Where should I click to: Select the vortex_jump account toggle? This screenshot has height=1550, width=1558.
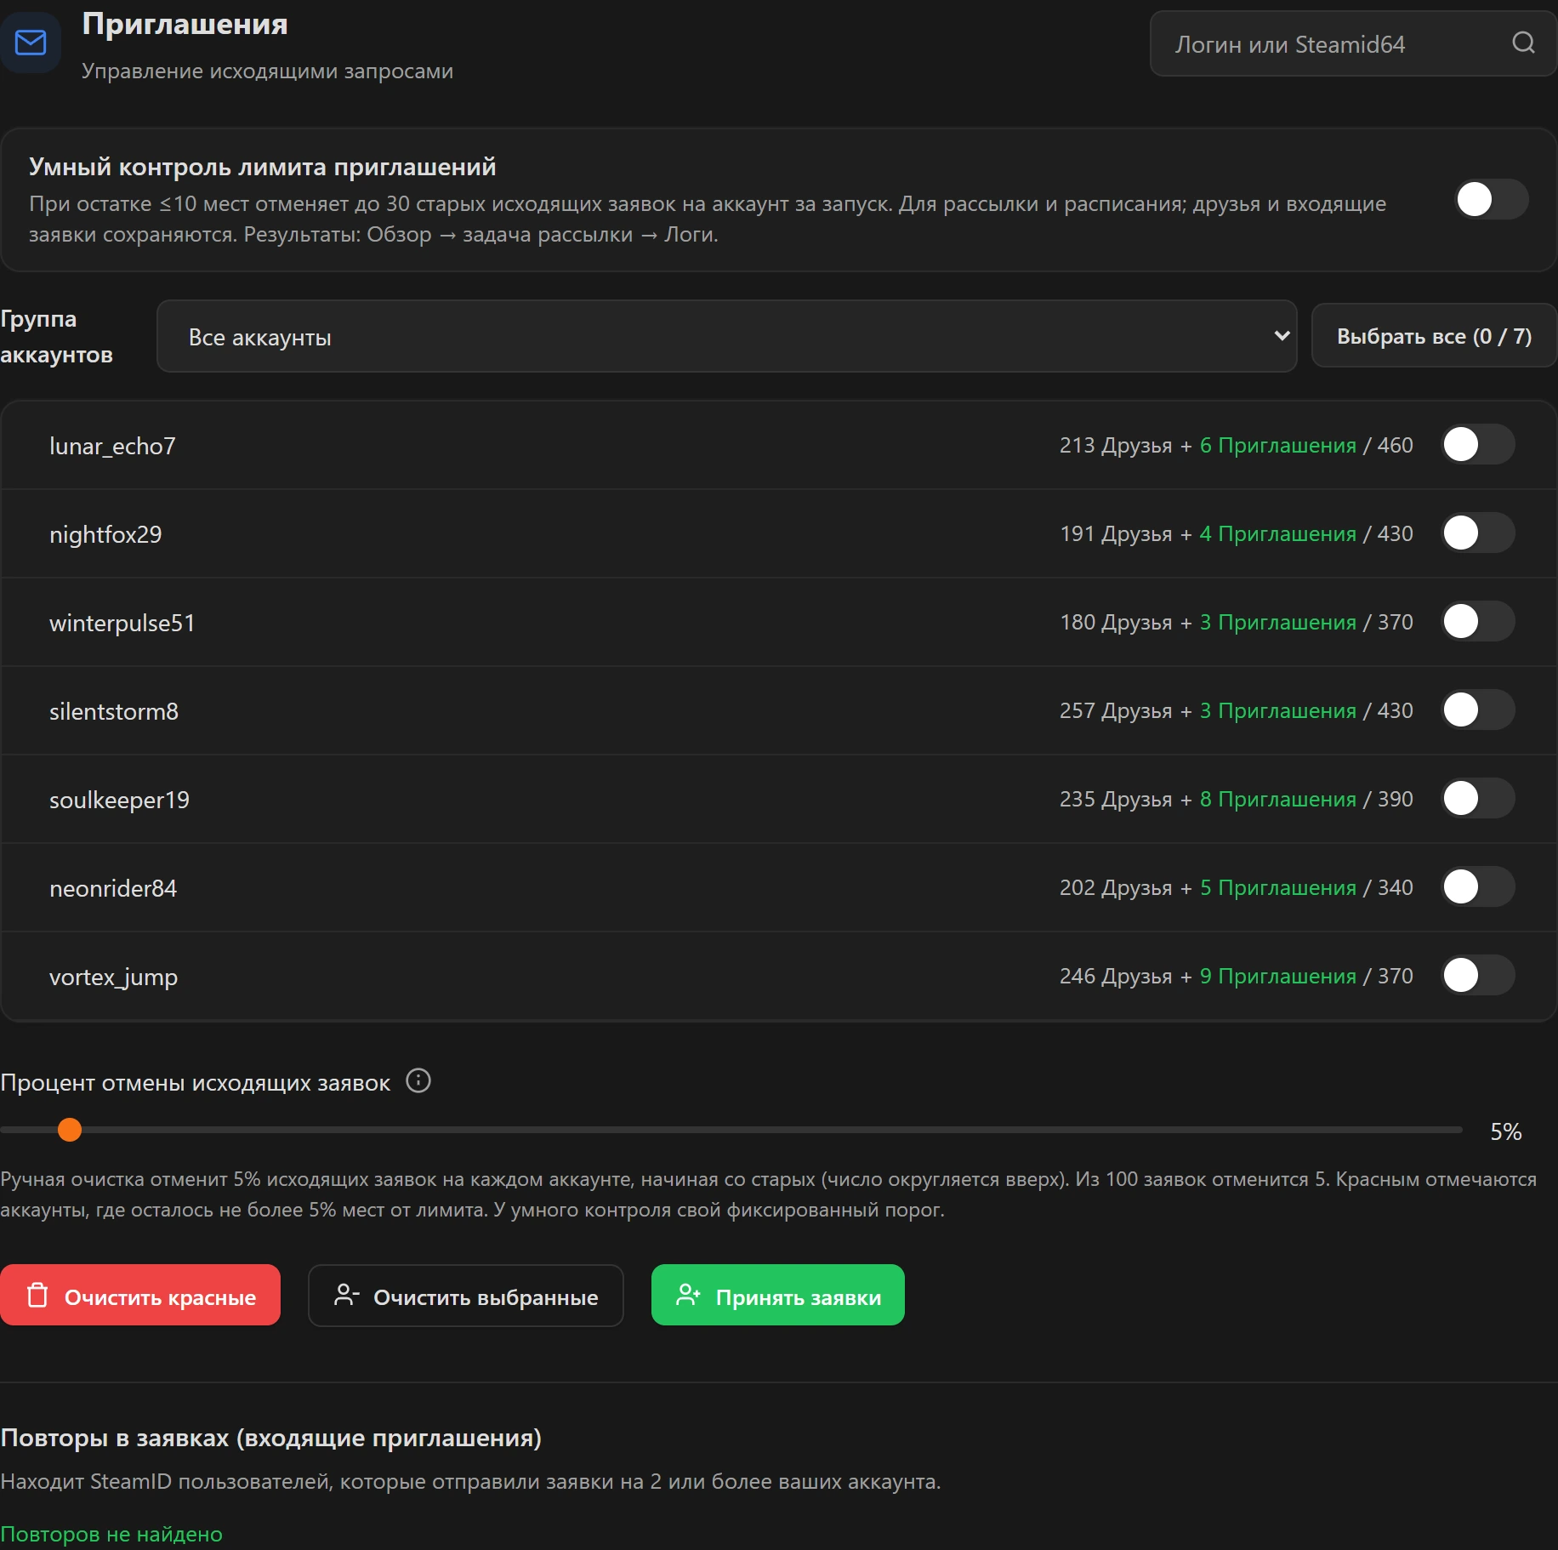(x=1478, y=975)
